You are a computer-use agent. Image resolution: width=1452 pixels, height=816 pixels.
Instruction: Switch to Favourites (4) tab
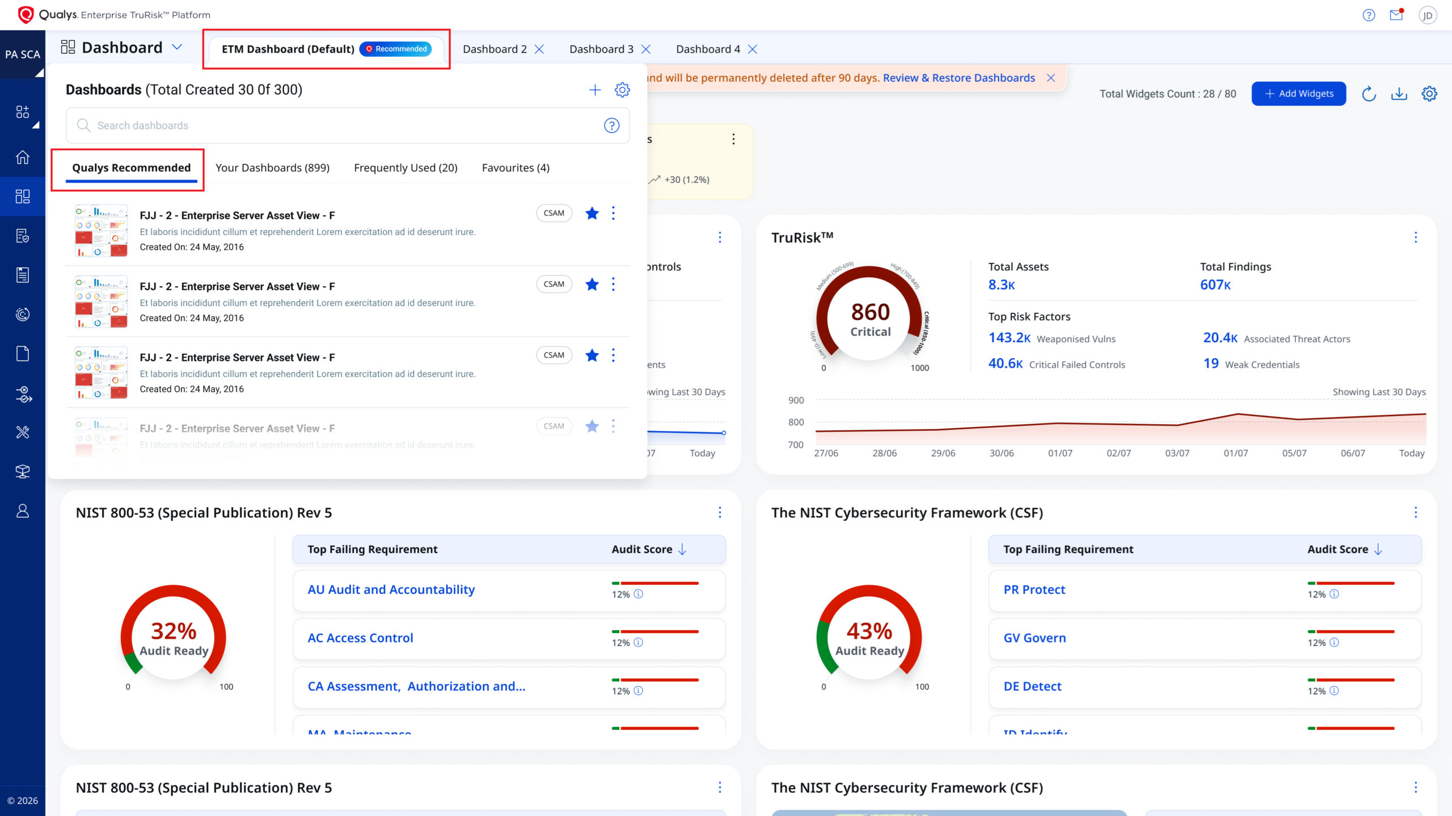pyautogui.click(x=516, y=168)
